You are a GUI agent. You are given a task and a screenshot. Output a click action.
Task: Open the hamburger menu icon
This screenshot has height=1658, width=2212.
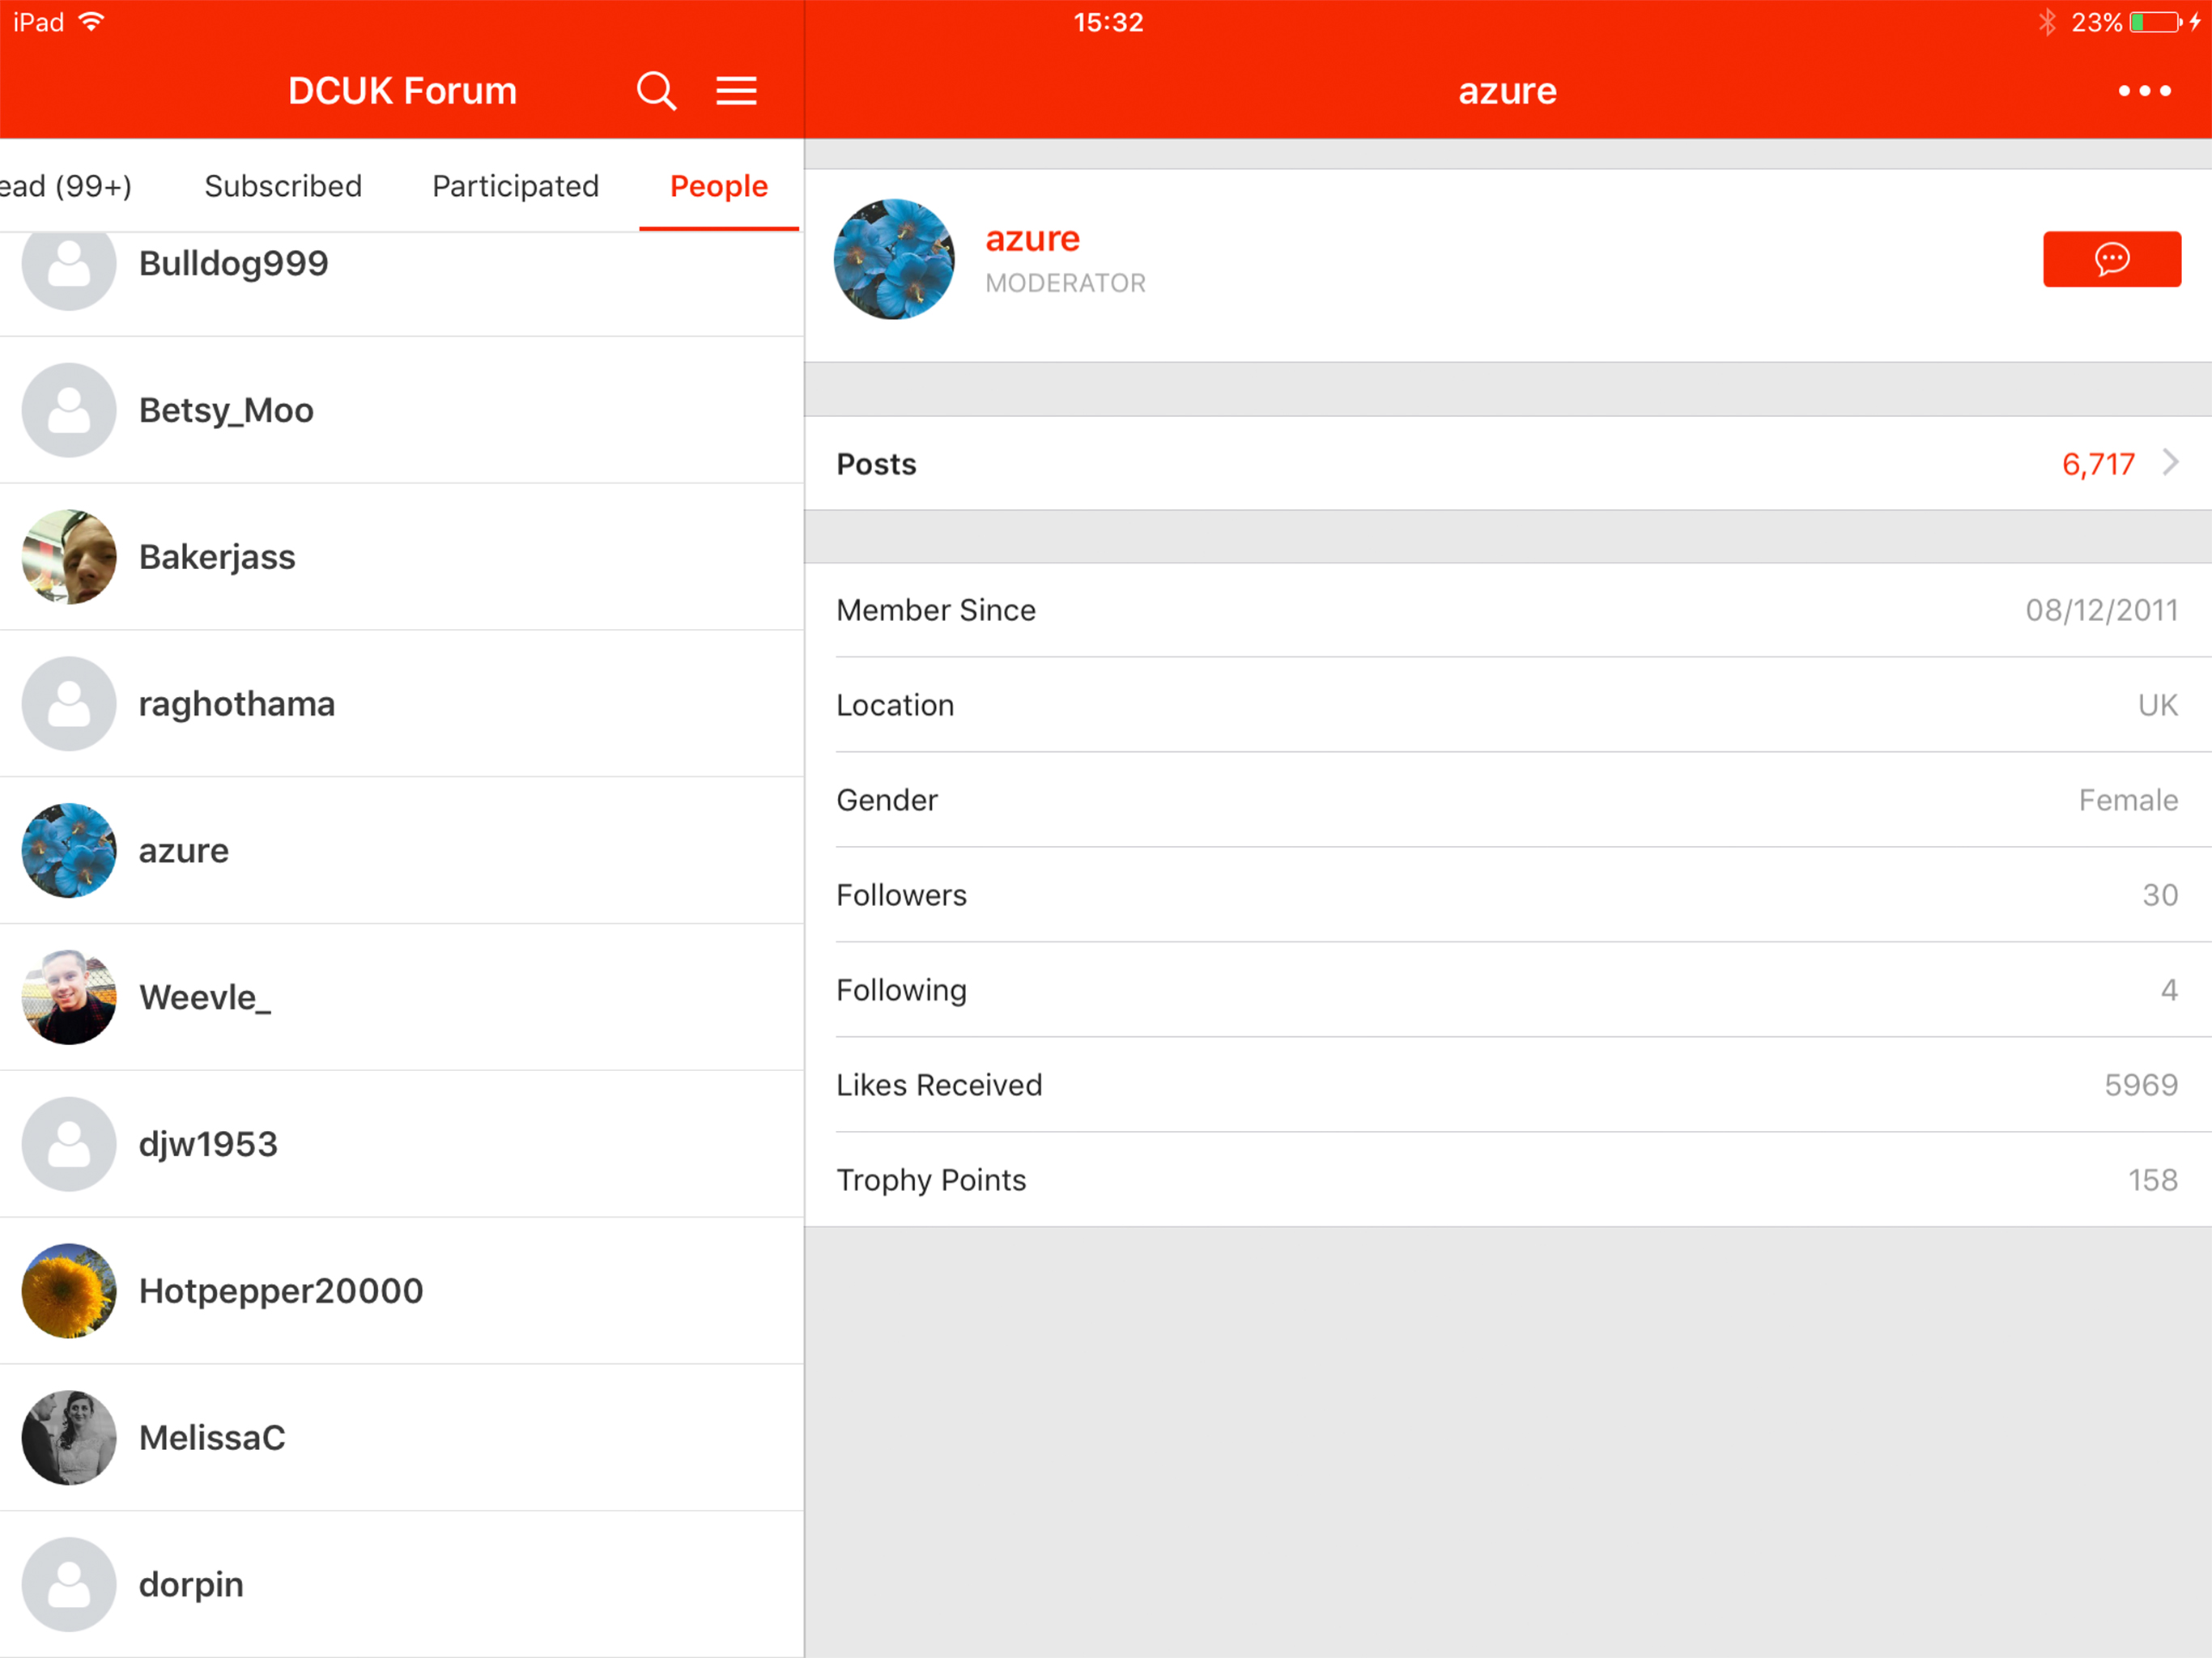736,91
